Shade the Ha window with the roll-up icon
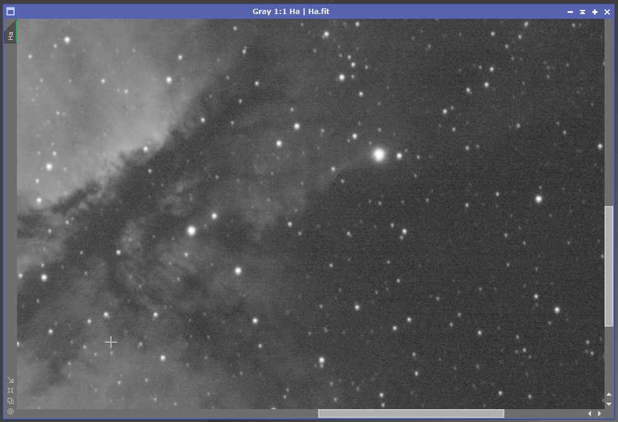The image size is (618, 422). (582, 12)
